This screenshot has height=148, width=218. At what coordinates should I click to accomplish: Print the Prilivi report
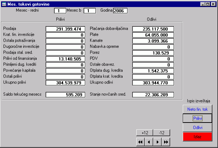198,118
